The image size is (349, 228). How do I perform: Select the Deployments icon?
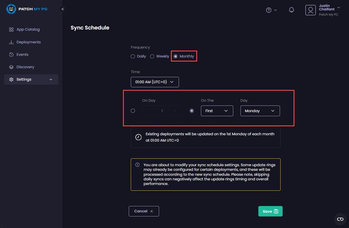(x=11, y=42)
